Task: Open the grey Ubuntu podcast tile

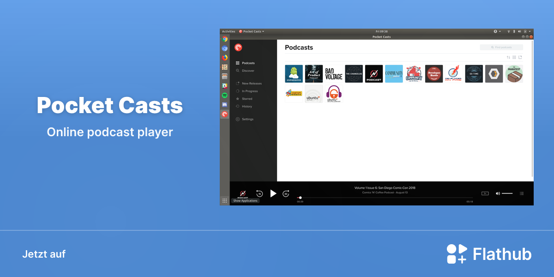Action: (314, 94)
